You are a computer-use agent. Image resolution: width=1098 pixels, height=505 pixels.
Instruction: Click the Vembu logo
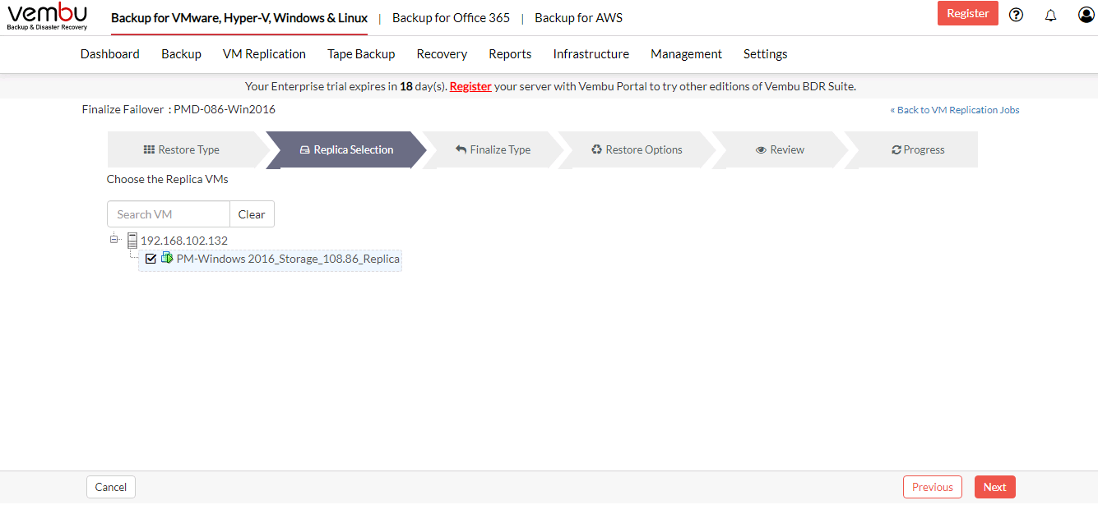[47, 17]
